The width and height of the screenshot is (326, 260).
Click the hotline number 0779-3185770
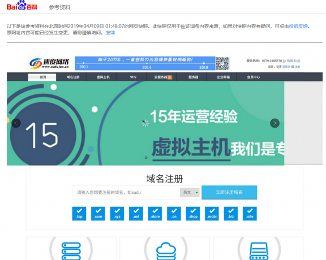click(272, 61)
